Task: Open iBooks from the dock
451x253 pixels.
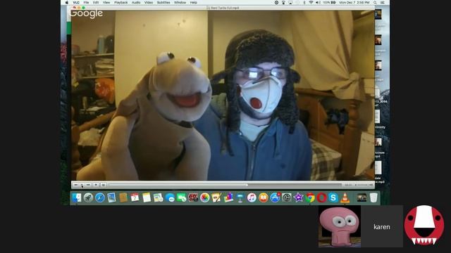Action: [263, 197]
